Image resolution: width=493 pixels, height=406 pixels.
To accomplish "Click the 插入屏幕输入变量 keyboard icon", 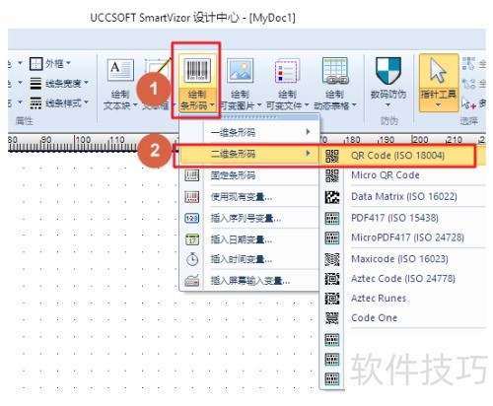I will click(x=192, y=281).
